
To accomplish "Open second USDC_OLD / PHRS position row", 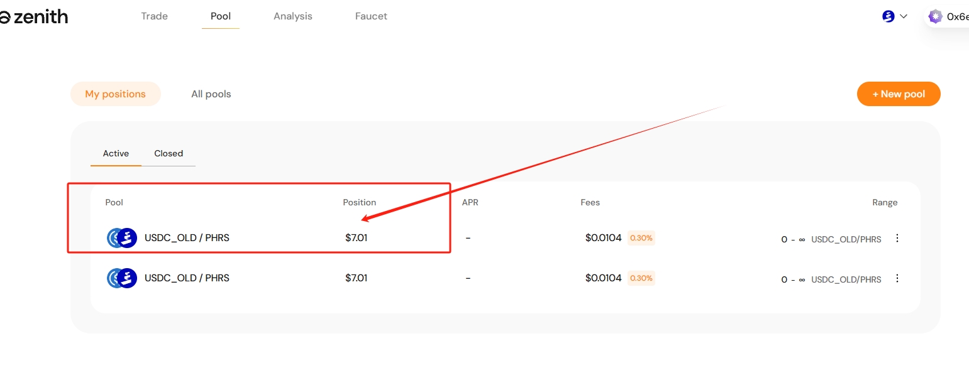I will 187,278.
